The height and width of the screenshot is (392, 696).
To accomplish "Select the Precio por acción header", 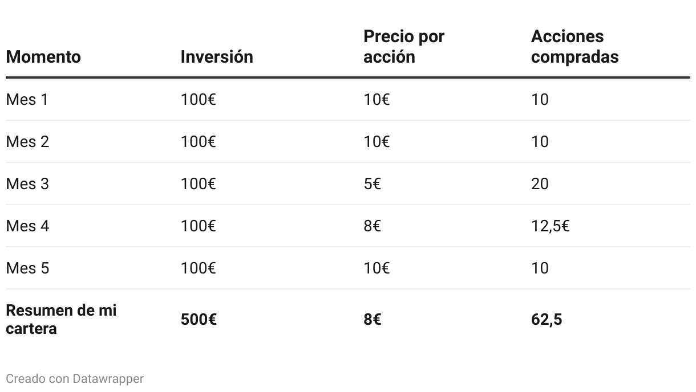I will [404, 47].
